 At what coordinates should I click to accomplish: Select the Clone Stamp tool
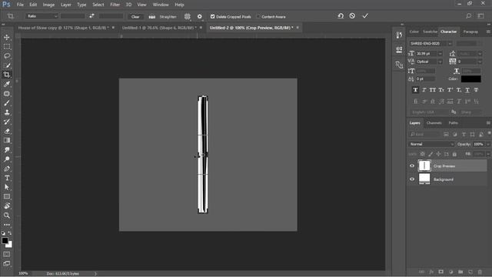coord(7,112)
